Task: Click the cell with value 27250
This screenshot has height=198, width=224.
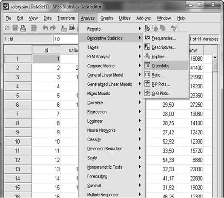Action: click(189, 105)
